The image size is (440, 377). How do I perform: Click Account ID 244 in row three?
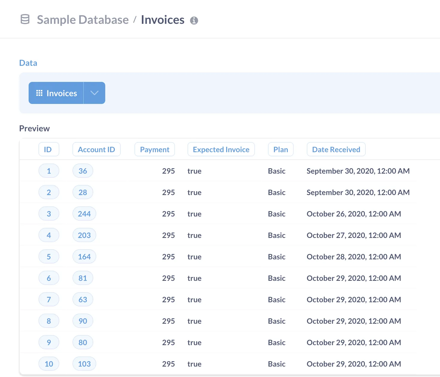tap(84, 214)
